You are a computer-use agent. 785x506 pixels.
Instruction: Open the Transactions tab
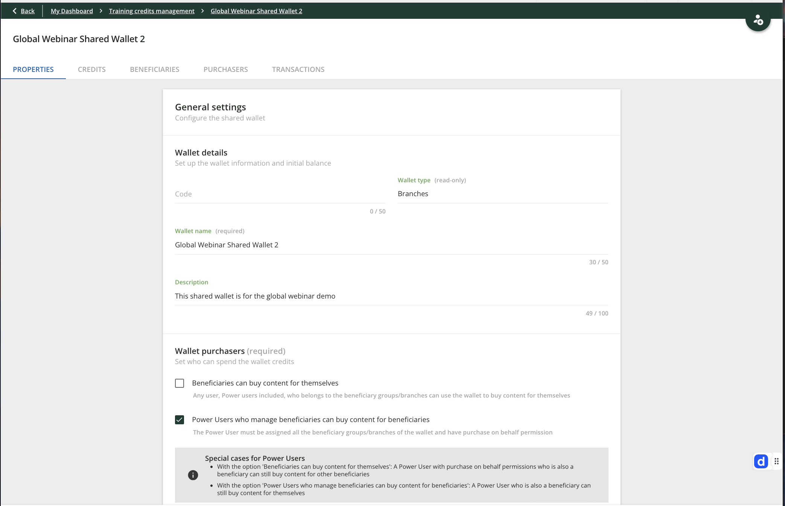pyautogui.click(x=298, y=69)
